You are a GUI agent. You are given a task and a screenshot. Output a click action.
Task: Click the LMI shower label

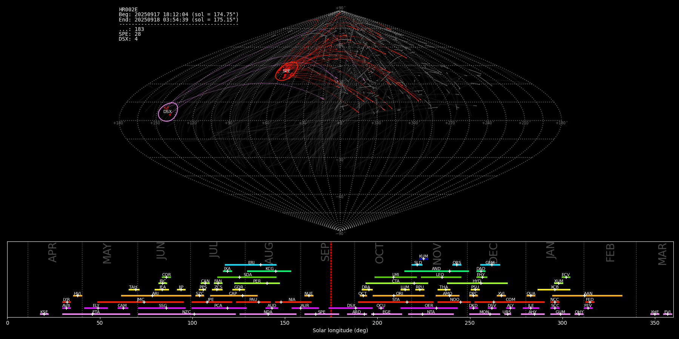click(395, 275)
